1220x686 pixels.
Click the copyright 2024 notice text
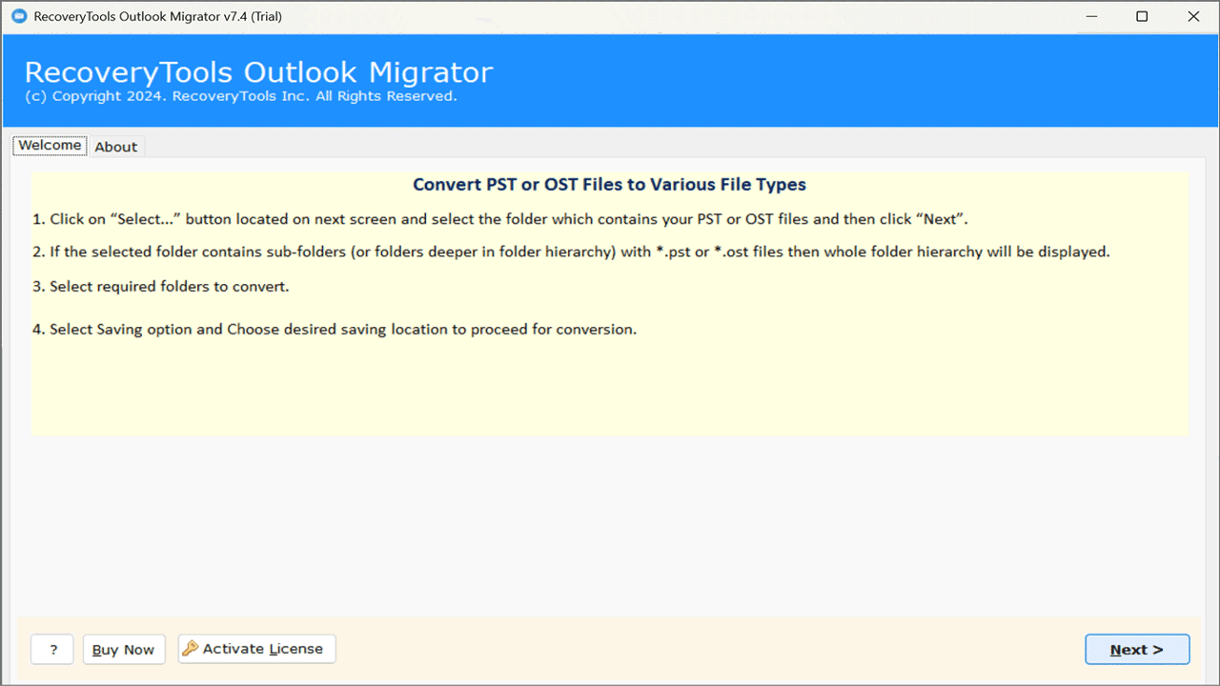point(240,96)
